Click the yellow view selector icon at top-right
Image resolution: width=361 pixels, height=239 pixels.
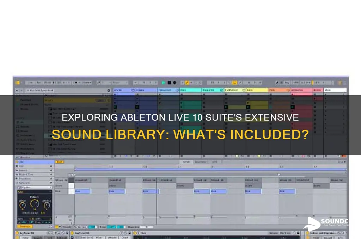coord(339,83)
